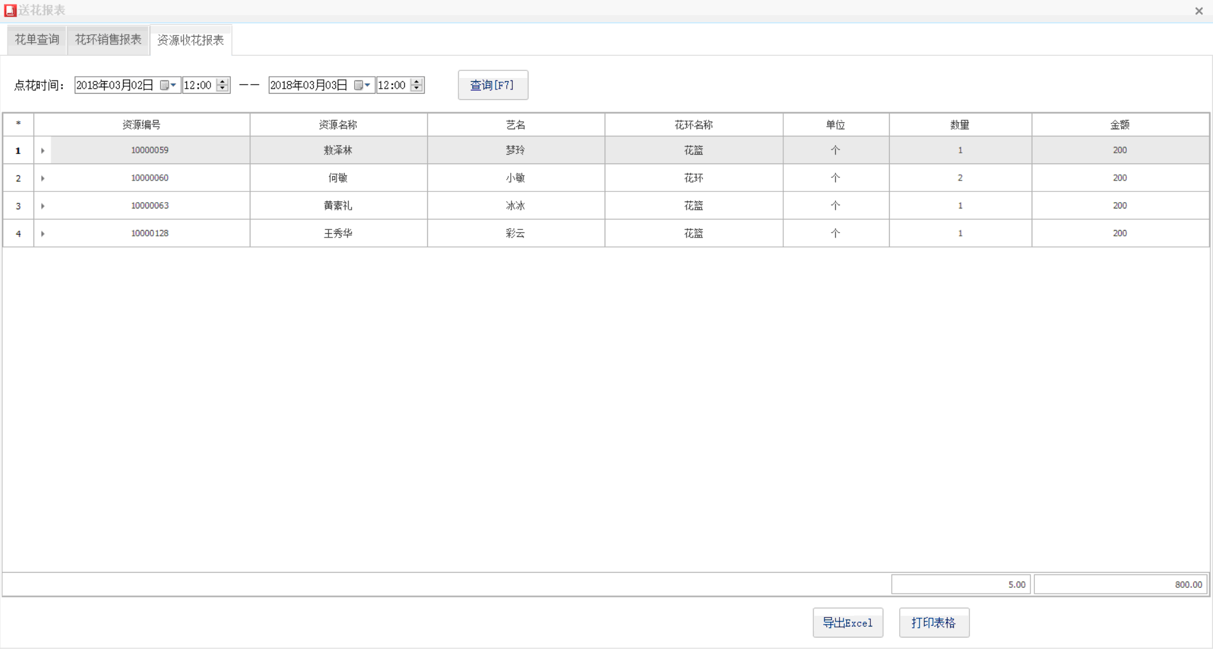1213x650 pixels.
Task: Click the 艺名 column header
Action: 516,125
